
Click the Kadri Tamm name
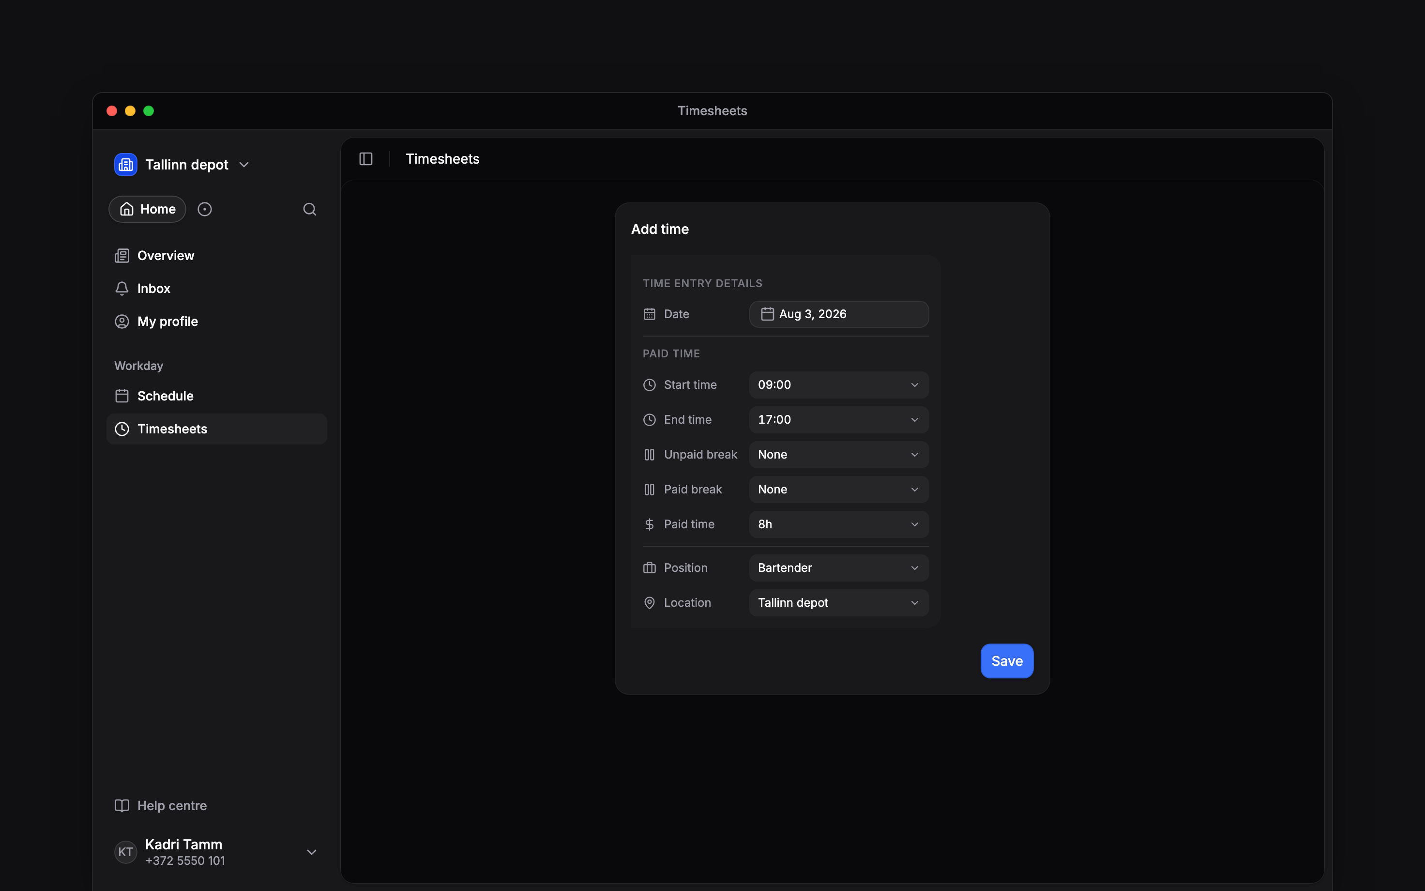tap(184, 845)
